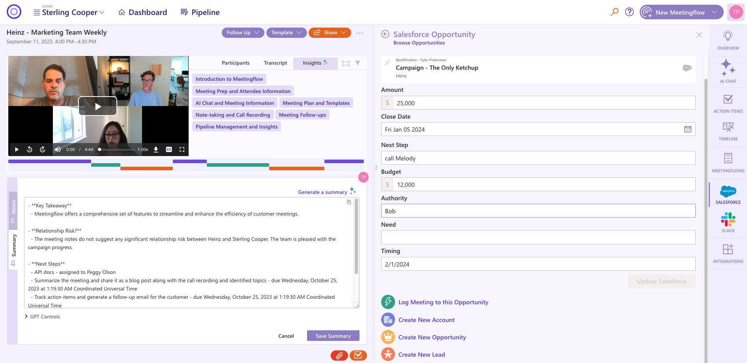Open the New Meetingflow dropdown arrow
The width and height of the screenshot is (747, 363).
[714, 12]
